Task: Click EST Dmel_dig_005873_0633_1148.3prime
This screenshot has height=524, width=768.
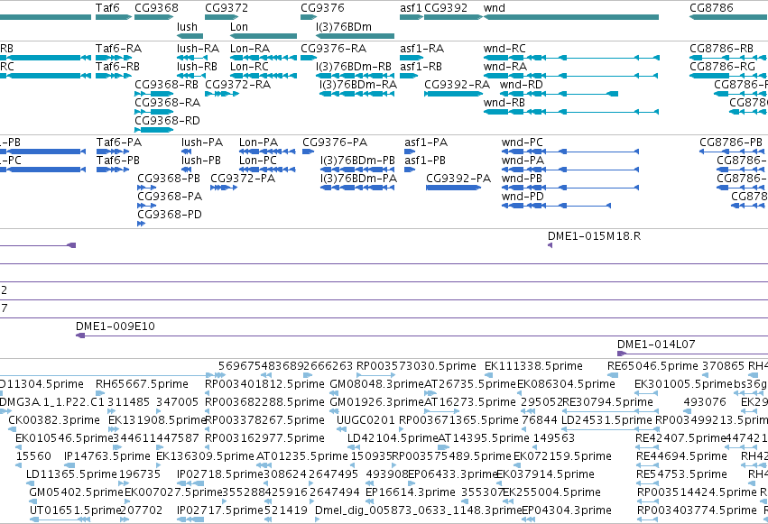Action: pos(418,510)
